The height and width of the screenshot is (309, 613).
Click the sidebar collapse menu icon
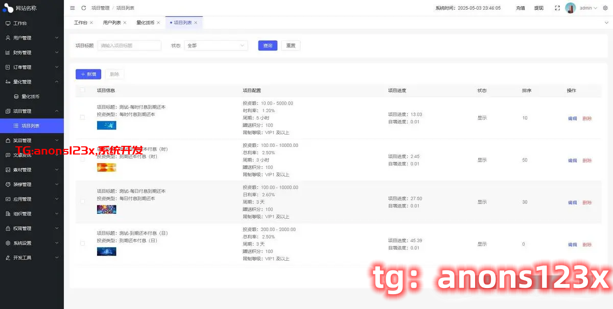tap(73, 8)
